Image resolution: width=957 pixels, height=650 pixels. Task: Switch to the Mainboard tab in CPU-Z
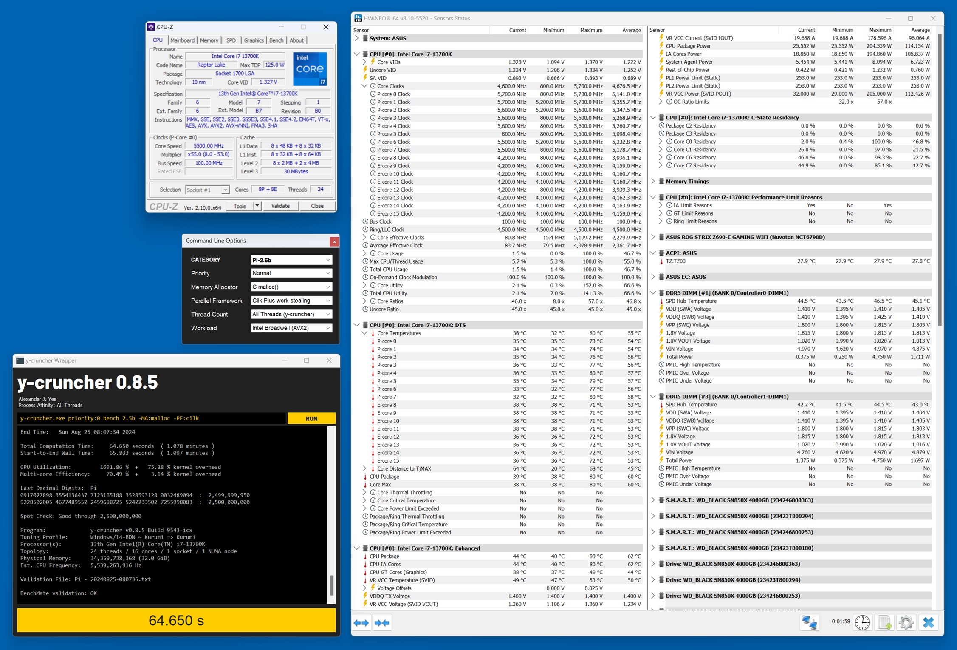(x=182, y=40)
